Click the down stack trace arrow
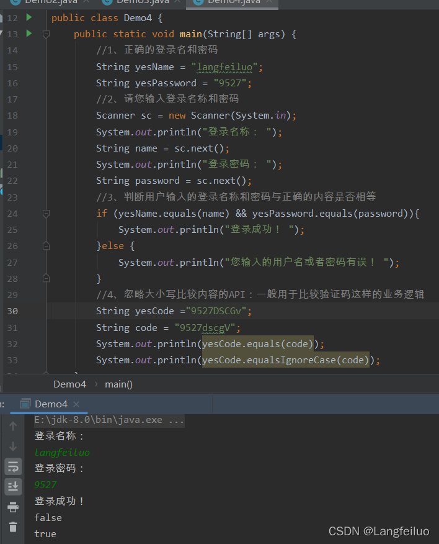 point(13,446)
